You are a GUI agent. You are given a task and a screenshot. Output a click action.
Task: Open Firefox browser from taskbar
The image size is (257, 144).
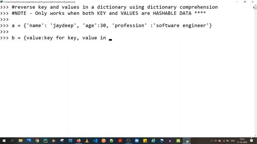tap(79, 140)
